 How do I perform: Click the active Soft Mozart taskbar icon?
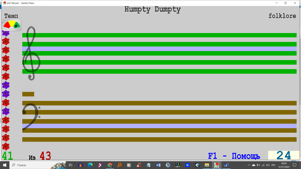[217, 165]
